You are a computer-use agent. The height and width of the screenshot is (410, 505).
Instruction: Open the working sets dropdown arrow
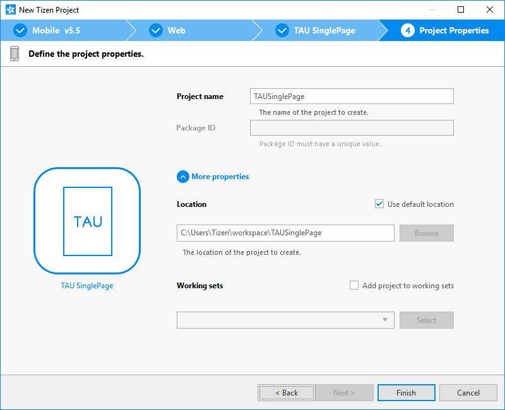click(x=385, y=320)
